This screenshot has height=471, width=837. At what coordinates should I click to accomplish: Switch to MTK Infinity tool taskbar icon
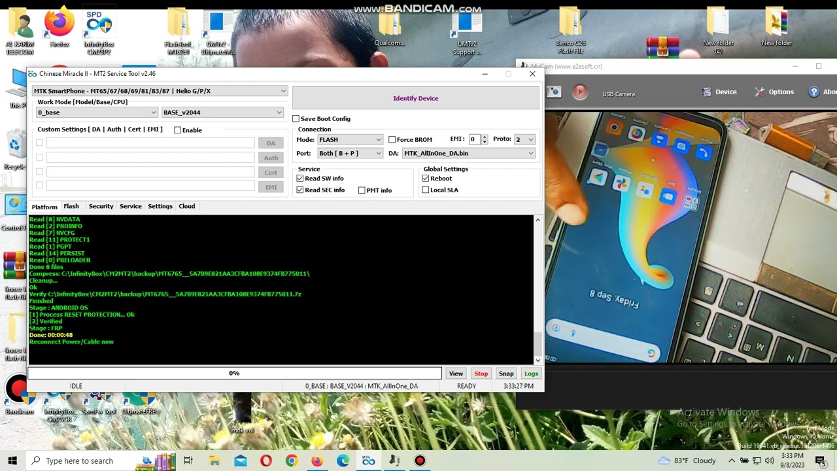click(x=368, y=461)
